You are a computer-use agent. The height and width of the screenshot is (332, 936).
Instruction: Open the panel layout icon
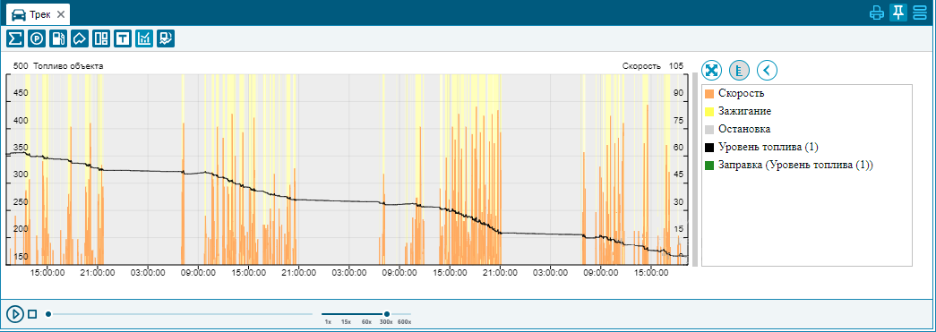101,38
